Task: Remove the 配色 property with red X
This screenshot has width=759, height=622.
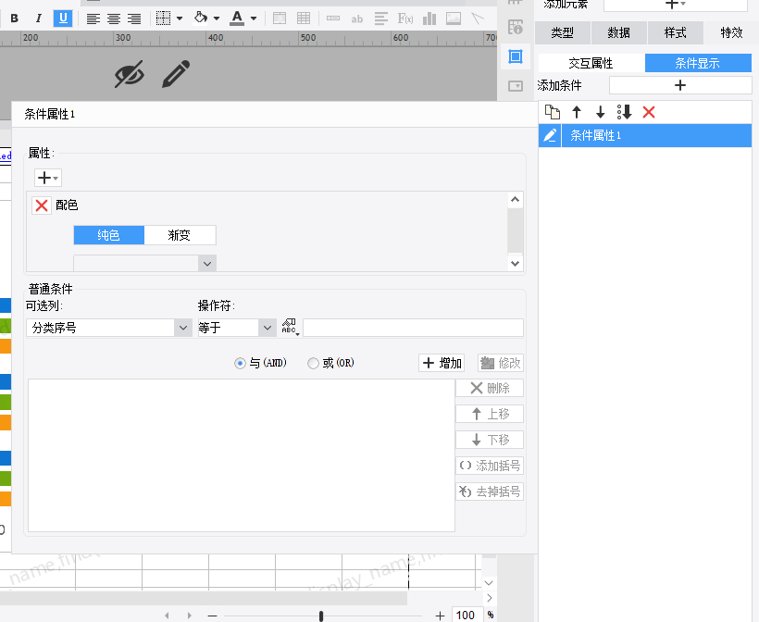Action: (x=42, y=205)
